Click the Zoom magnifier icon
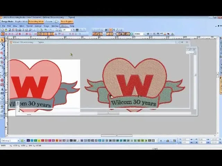Screen dimensions: 222x166 coord(57,30)
